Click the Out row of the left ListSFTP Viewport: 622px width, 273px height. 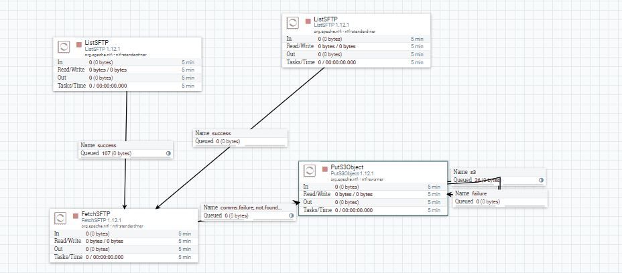127,78
